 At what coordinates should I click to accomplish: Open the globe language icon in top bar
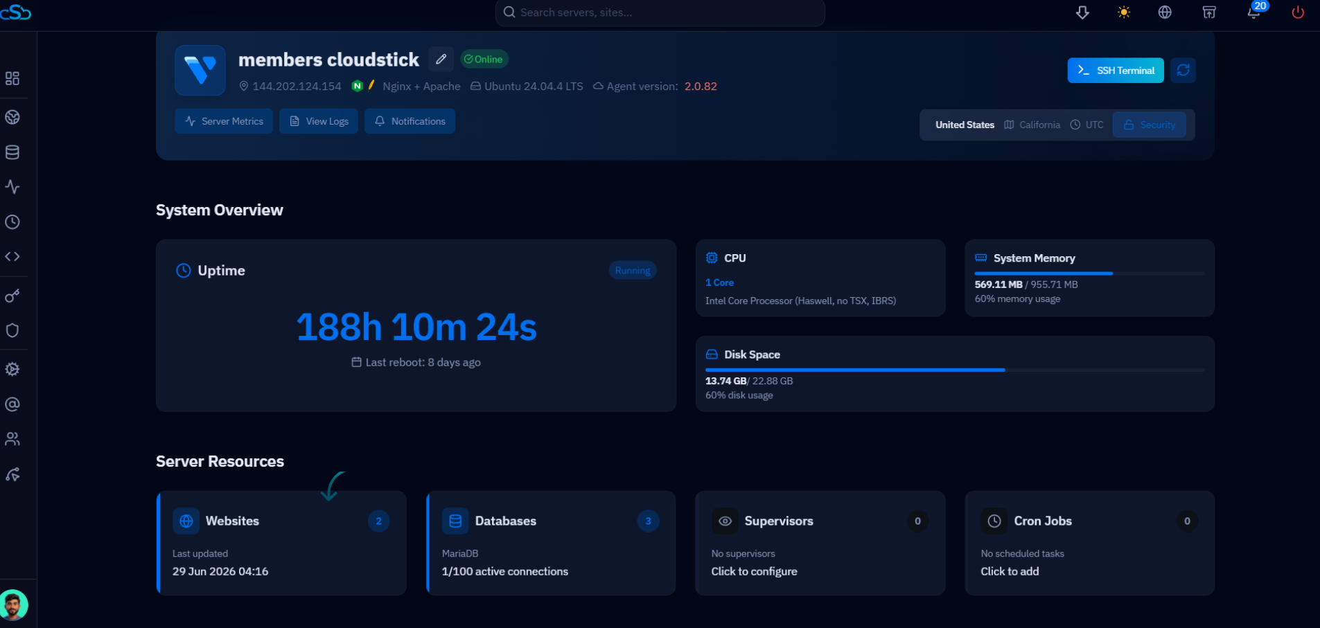click(1165, 12)
